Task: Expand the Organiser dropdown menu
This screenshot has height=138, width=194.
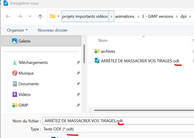Action: pyautogui.click(x=17, y=30)
